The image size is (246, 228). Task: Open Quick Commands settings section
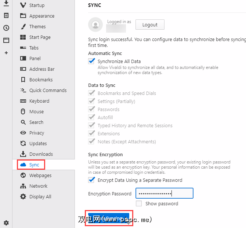click(x=48, y=91)
